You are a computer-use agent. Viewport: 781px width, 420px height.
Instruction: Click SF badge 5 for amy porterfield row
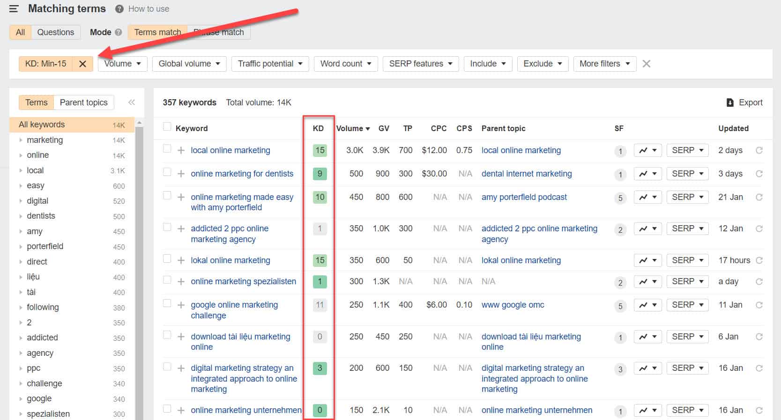point(620,198)
